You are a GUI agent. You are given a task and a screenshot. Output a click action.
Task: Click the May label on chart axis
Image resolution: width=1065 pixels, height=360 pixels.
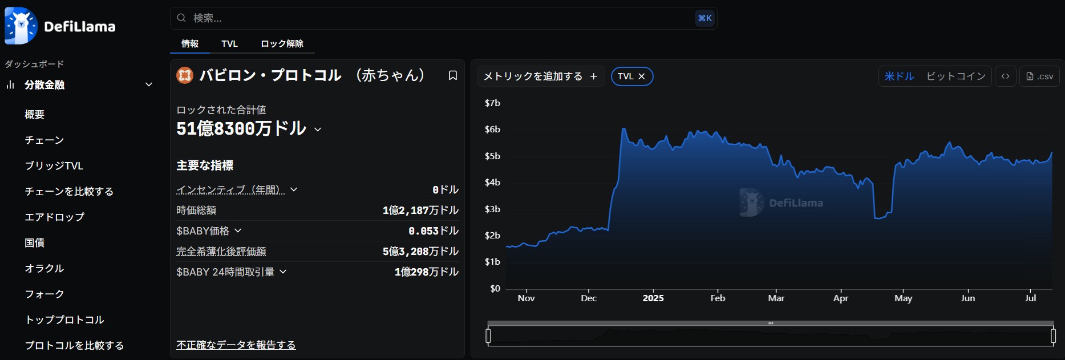(903, 298)
